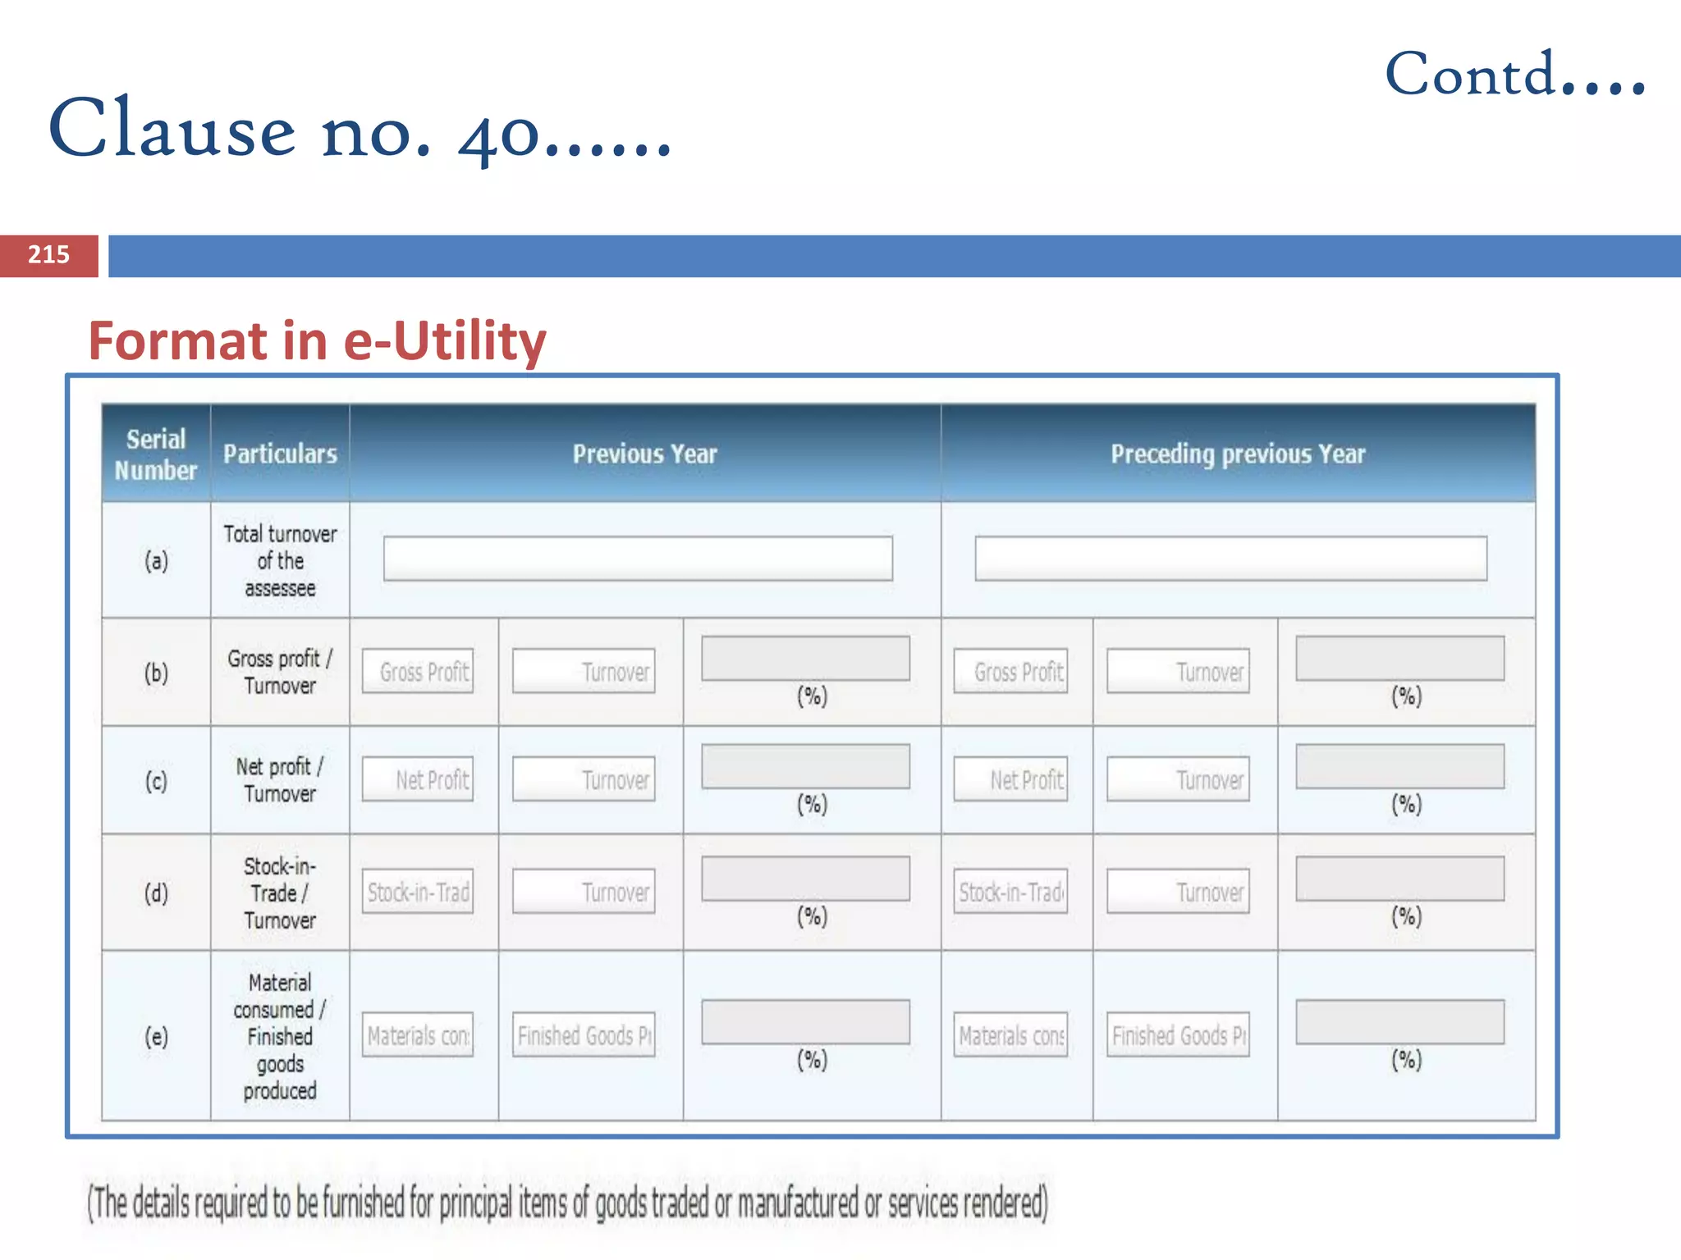
Task: Click the 'Clause no. 40......' title
Action: (360, 128)
